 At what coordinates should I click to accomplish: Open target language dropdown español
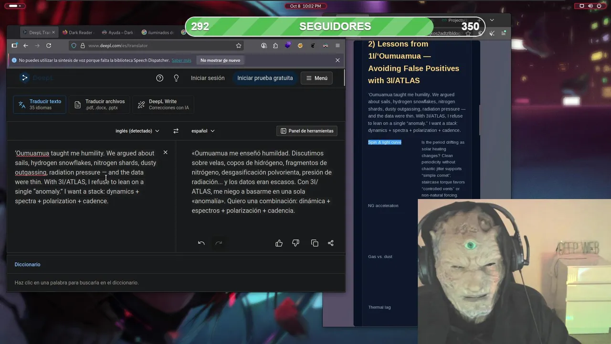click(203, 131)
